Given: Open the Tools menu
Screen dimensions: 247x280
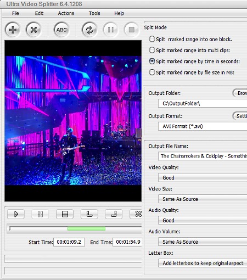Looking at the screenshot, I should pos(94,13).
